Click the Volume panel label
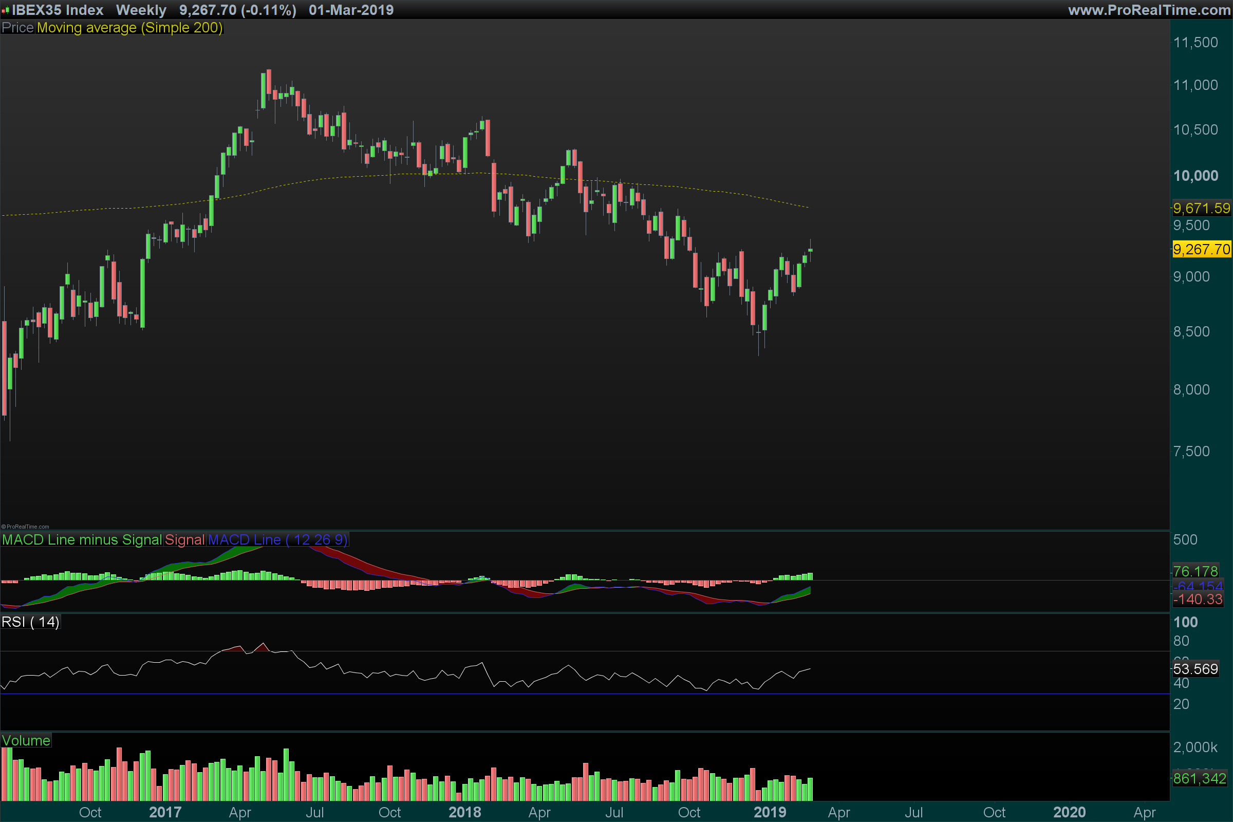Screen dimensions: 1233x822 coord(26,741)
